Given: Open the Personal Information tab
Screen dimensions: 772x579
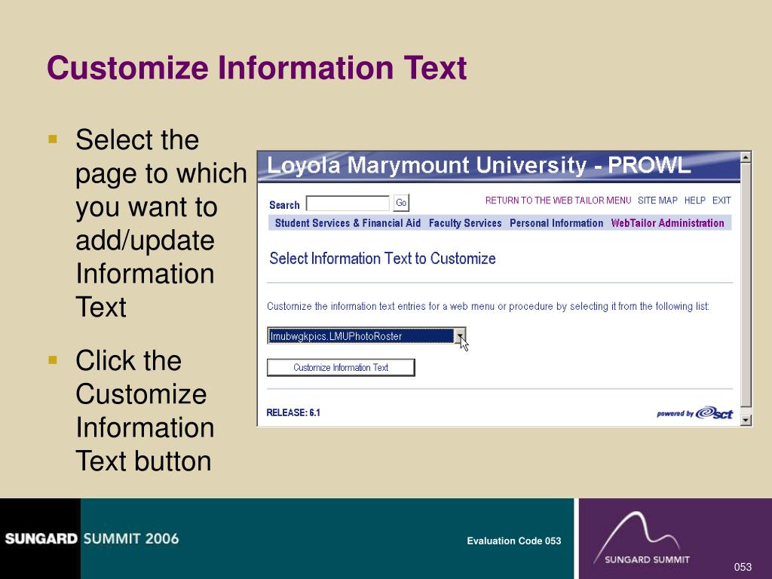Looking at the screenshot, I should coord(556,223).
